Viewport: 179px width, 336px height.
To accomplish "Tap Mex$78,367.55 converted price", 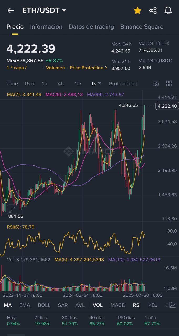I will click(x=25, y=61).
